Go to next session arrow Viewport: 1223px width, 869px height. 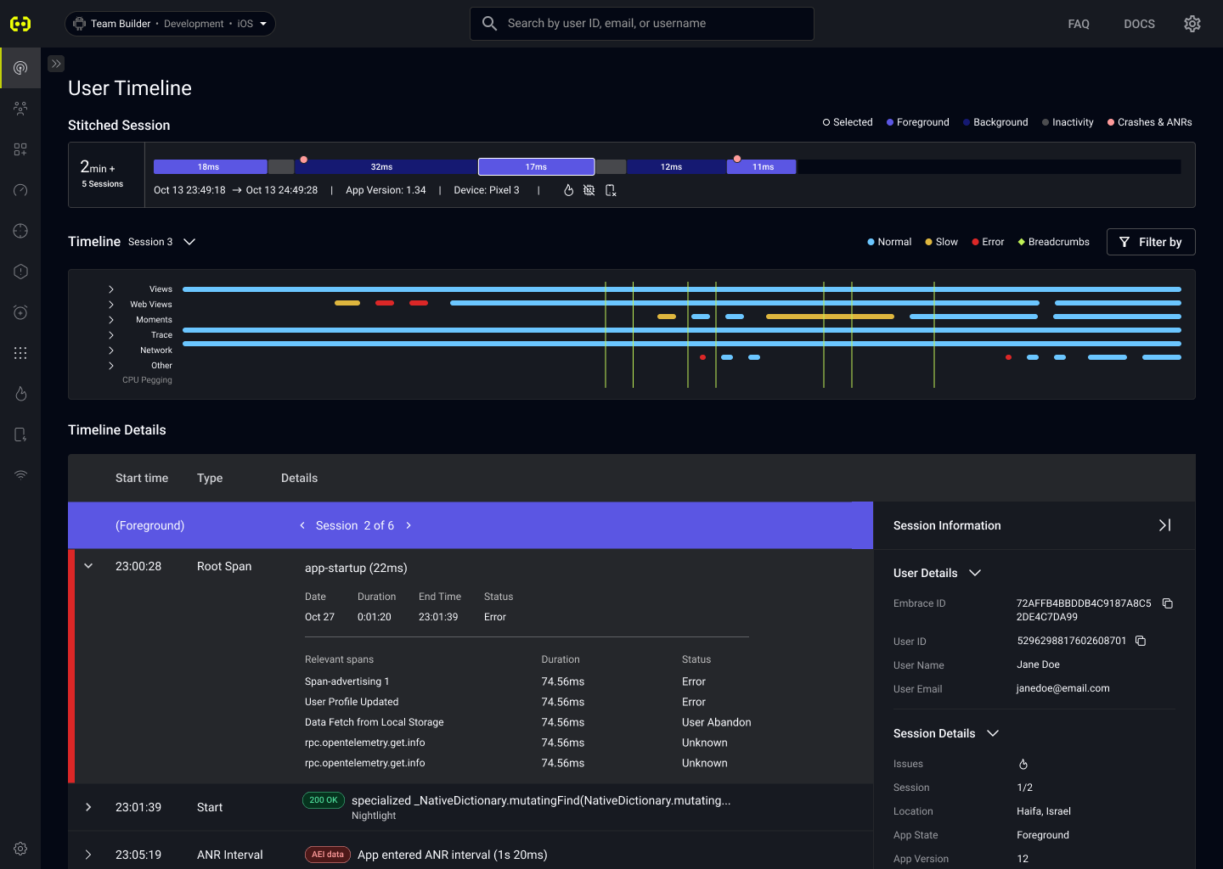(x=409, y=525)
